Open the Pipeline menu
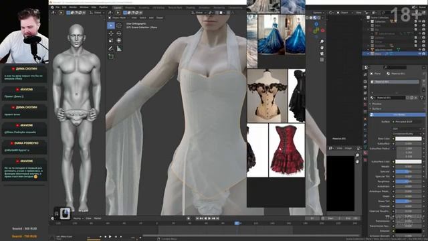 pos(103,7)
